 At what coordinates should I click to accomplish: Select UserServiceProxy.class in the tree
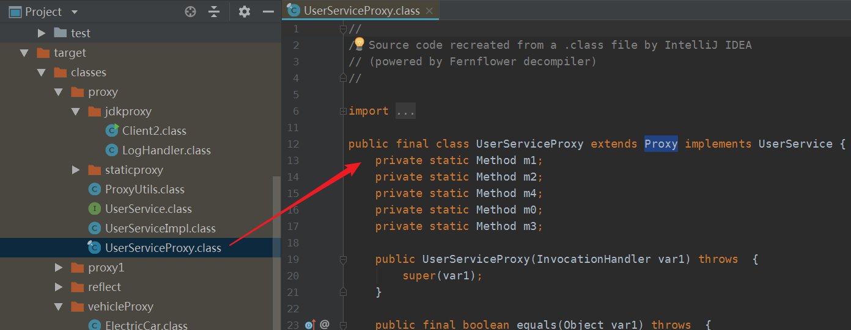pos(163,248)
